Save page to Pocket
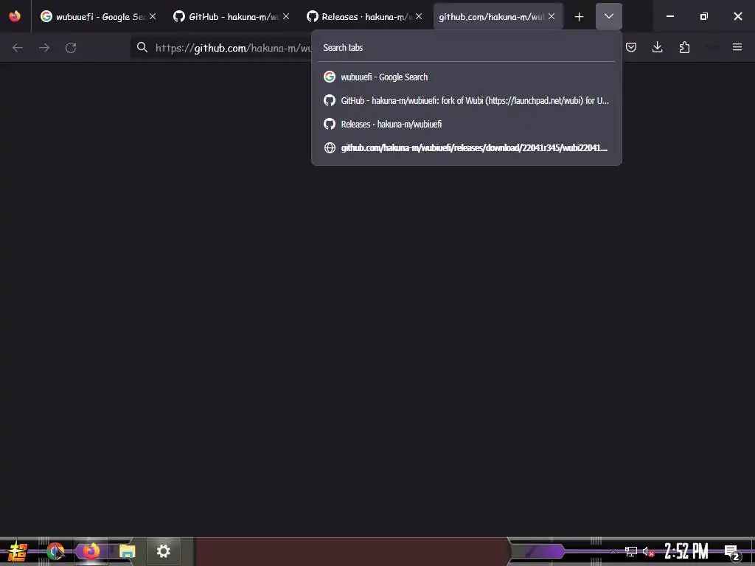 point(631,47)
